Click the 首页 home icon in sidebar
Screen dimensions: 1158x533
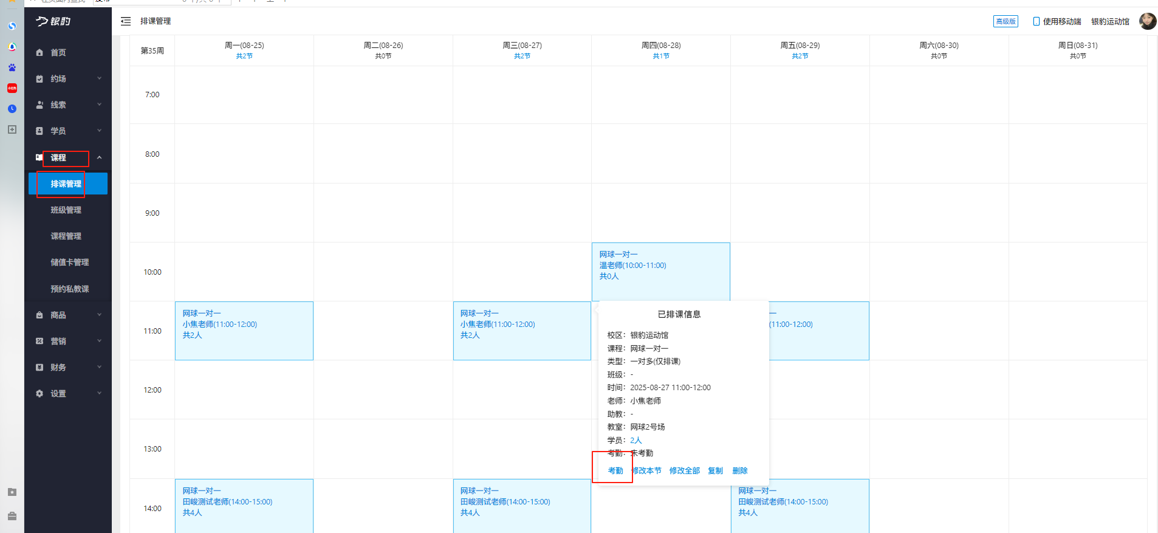[x=39, y=53]
